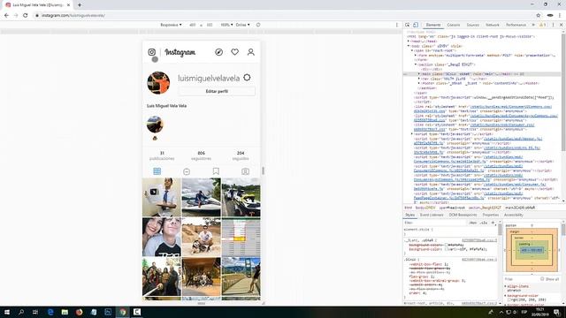Toggle the .cls class editor button
The height and width of the screenshot is (318, 566).
point(484,223)
